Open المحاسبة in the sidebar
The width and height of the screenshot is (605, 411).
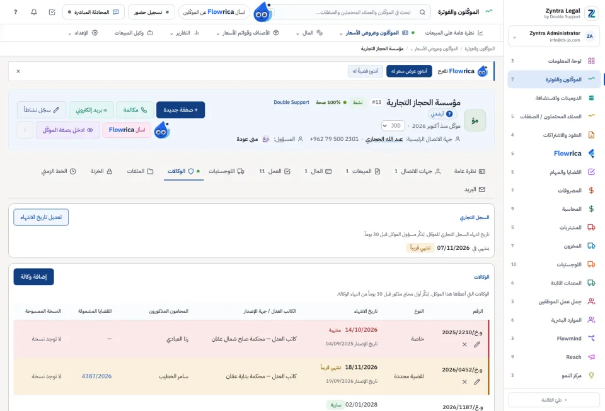(x=554, y=209)
